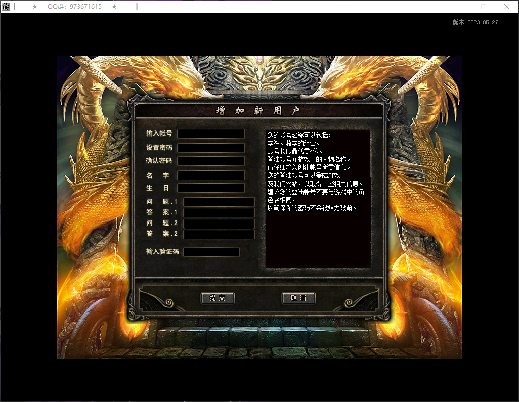Click the 请仔细输入创建帐号所需信息 line
Image resolution: width=519 pixels, height=402 pixels.
point(309,168)
